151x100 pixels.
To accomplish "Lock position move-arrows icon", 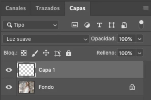I will tap(46, 53).
